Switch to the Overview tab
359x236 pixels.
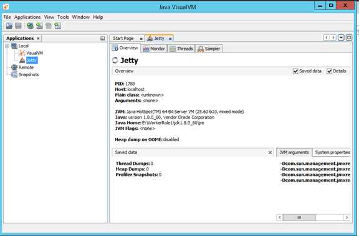[x=126, y=48]
